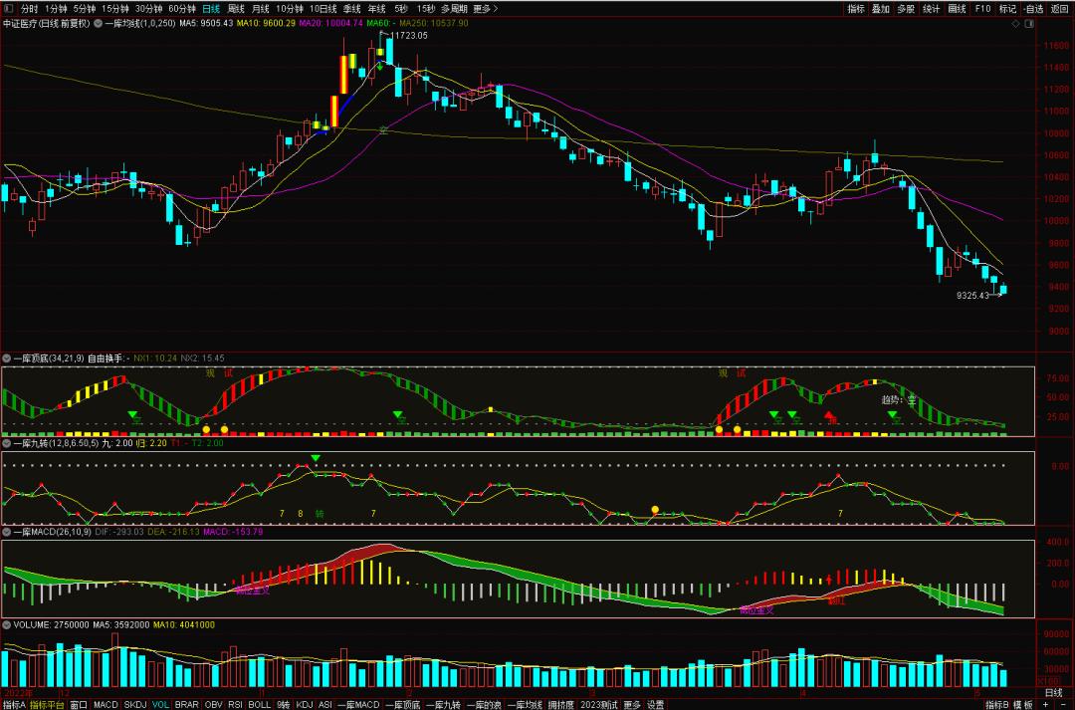Click the green down-triangle in 一库九转 panel
This screenshot has height=710, width=1075.
(x=316, y=458)
